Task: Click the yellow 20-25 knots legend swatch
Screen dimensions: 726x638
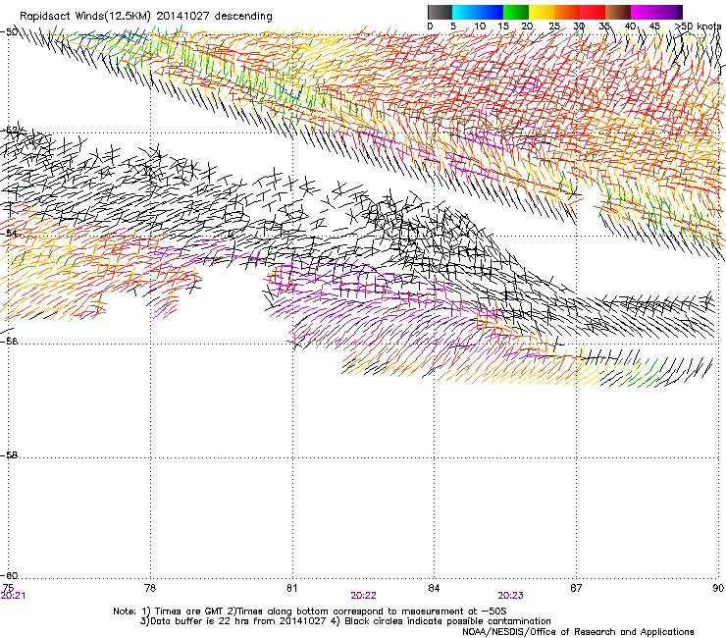Action: coord(542,12)
